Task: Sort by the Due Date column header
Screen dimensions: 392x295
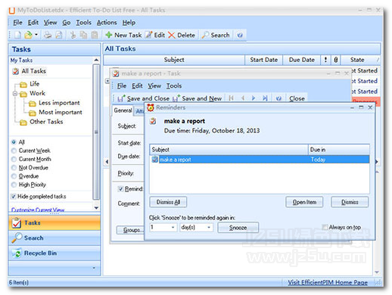Action: coord(301,60)
